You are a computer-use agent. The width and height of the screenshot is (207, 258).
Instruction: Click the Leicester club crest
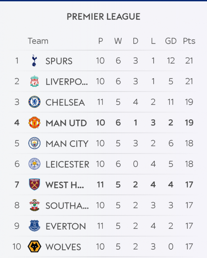pos(34,164)
